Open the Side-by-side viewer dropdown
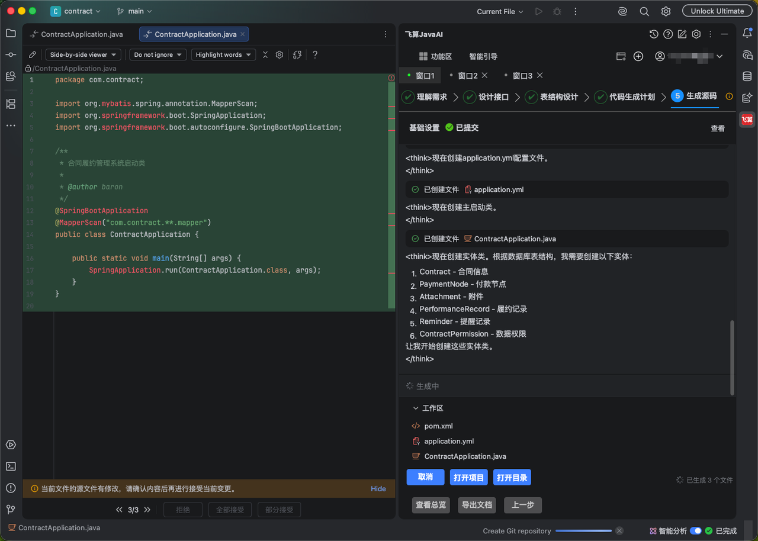Image resolution: width=758 pixels, height=541 pixels. pyautogui.click(x=83, y=54)
